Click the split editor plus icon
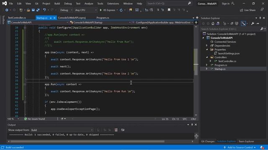 tap(196, 22)
